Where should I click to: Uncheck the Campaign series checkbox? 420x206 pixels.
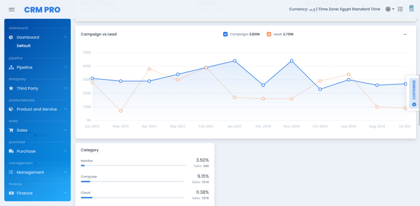226,34
